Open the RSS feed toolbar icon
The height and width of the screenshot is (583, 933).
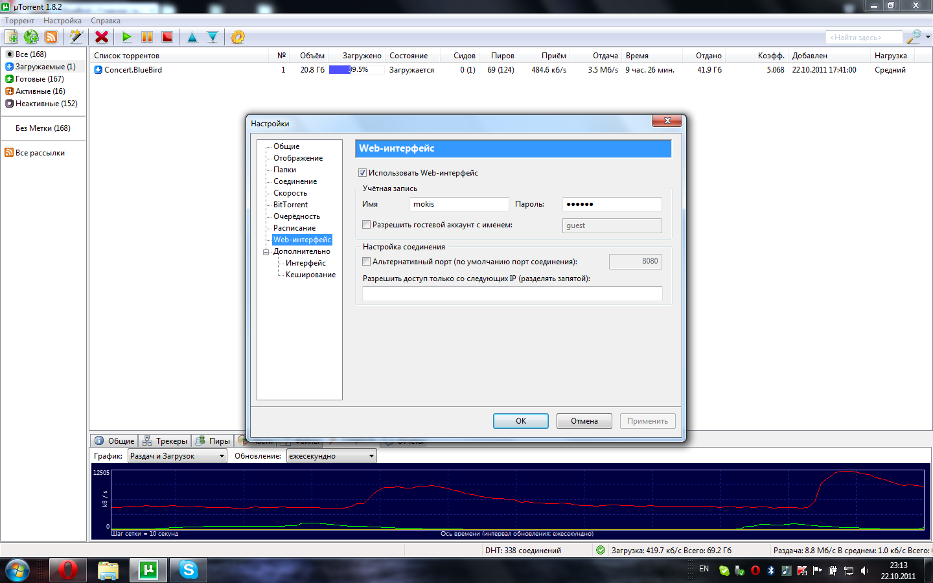coord(51,37)
